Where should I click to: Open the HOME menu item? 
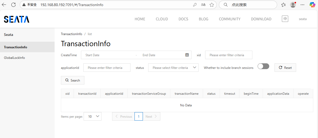pos(140,19)
